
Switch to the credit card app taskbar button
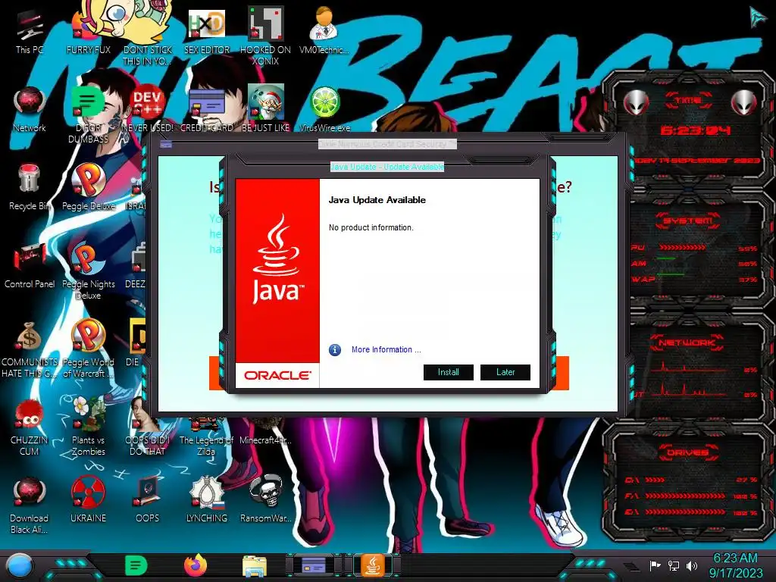click(x=314, y=565)
